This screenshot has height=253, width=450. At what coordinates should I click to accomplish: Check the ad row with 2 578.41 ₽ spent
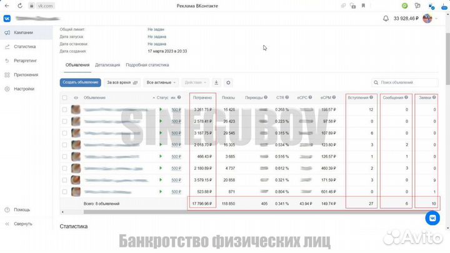coord(64,121)
